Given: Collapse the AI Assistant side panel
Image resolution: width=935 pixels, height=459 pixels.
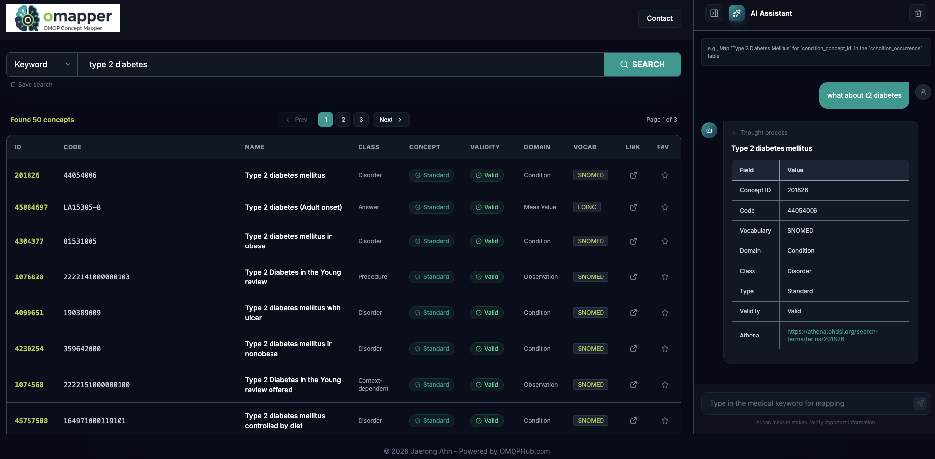Looking at the screenshot, I should (x=714, y=13).
